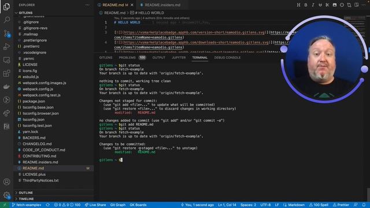Screen dimensions: 370x208
Task: Click Ln 1, Col 14 cursor position
Action: (227, 205)
